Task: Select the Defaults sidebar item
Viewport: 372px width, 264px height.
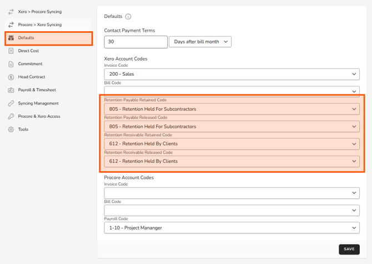Action: pos(49,38)
